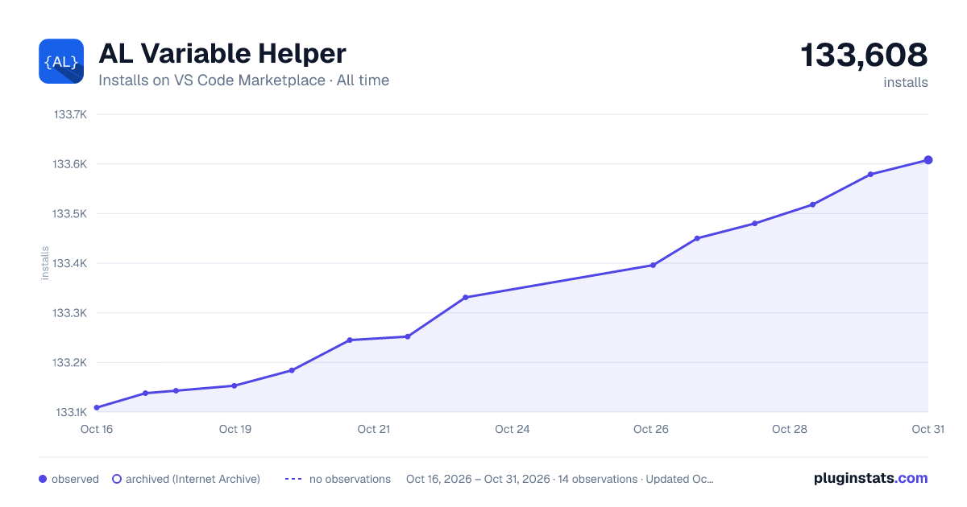Click the '133.2K' y-axis label

70,363
